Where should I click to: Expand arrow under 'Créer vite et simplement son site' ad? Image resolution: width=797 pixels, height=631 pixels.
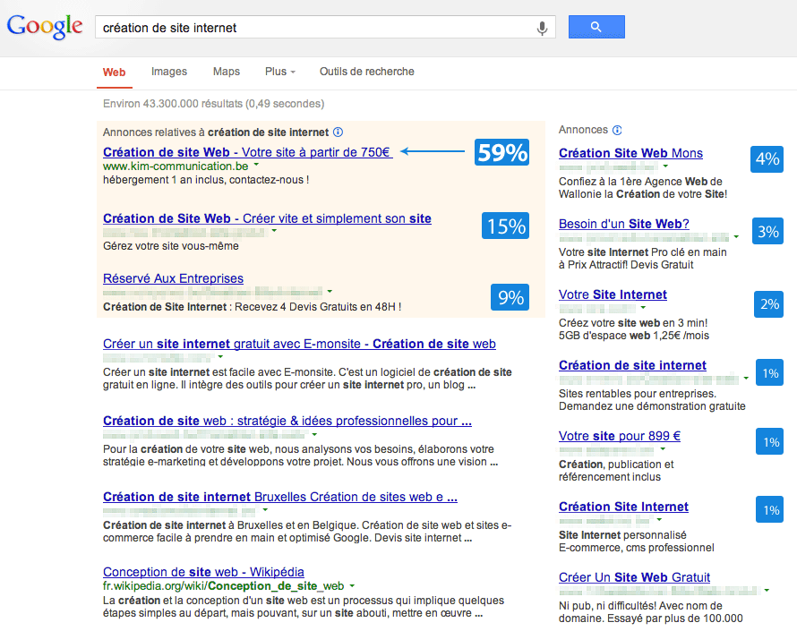(275, 231)
